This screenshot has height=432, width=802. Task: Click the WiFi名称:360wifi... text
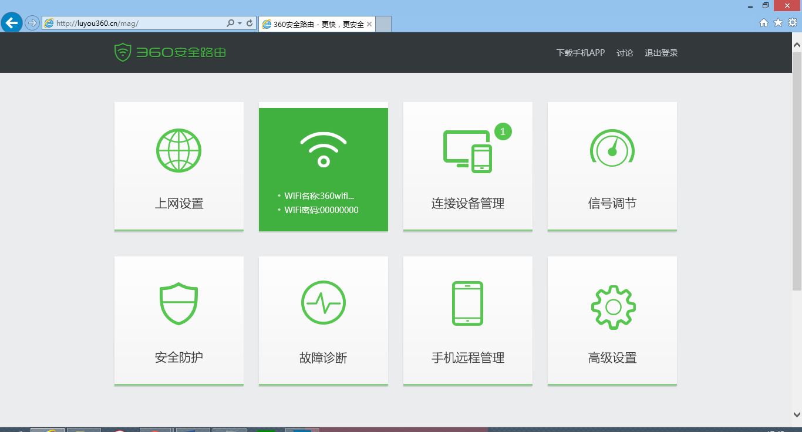pos(319,196)
